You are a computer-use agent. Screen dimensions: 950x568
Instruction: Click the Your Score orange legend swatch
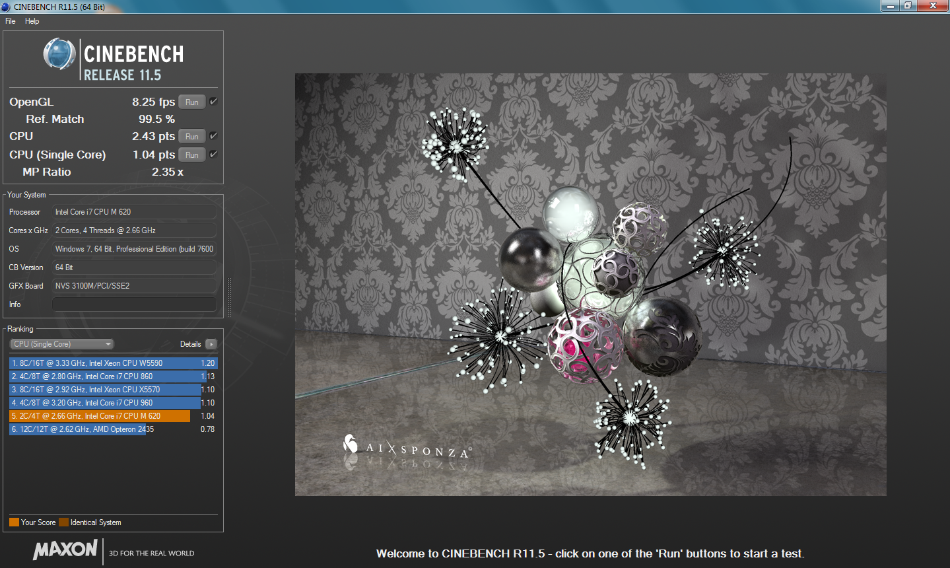(x=14, y=522)
